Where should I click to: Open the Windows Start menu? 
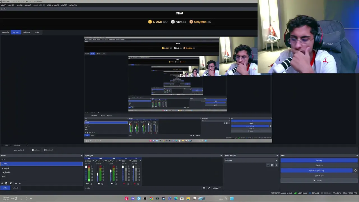click(232, 199)
